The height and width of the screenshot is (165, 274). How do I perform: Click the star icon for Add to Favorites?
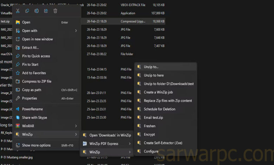coord(18,73)
